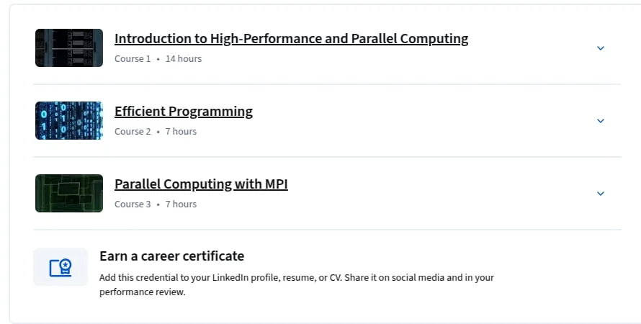
Task: Click the 7 hours text under Efficient Programming
Action: pyautogui.click(x=181, y=132)
